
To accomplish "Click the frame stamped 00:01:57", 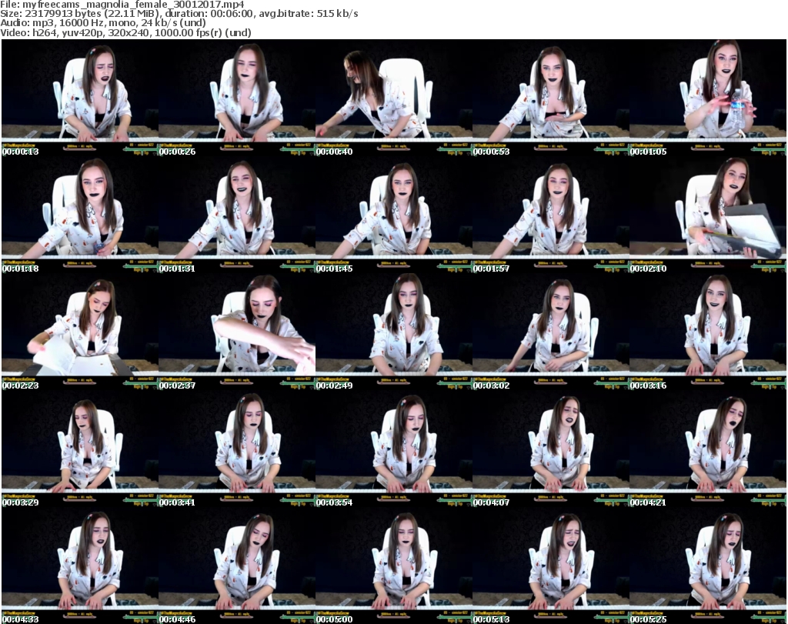I will click(551, 215).
